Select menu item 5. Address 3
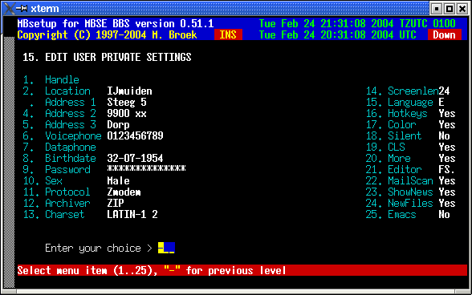 [x=59, y=124]
